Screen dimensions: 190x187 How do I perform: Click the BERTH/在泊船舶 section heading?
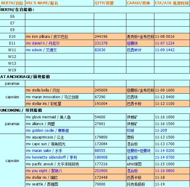click(x=17, y=9)
